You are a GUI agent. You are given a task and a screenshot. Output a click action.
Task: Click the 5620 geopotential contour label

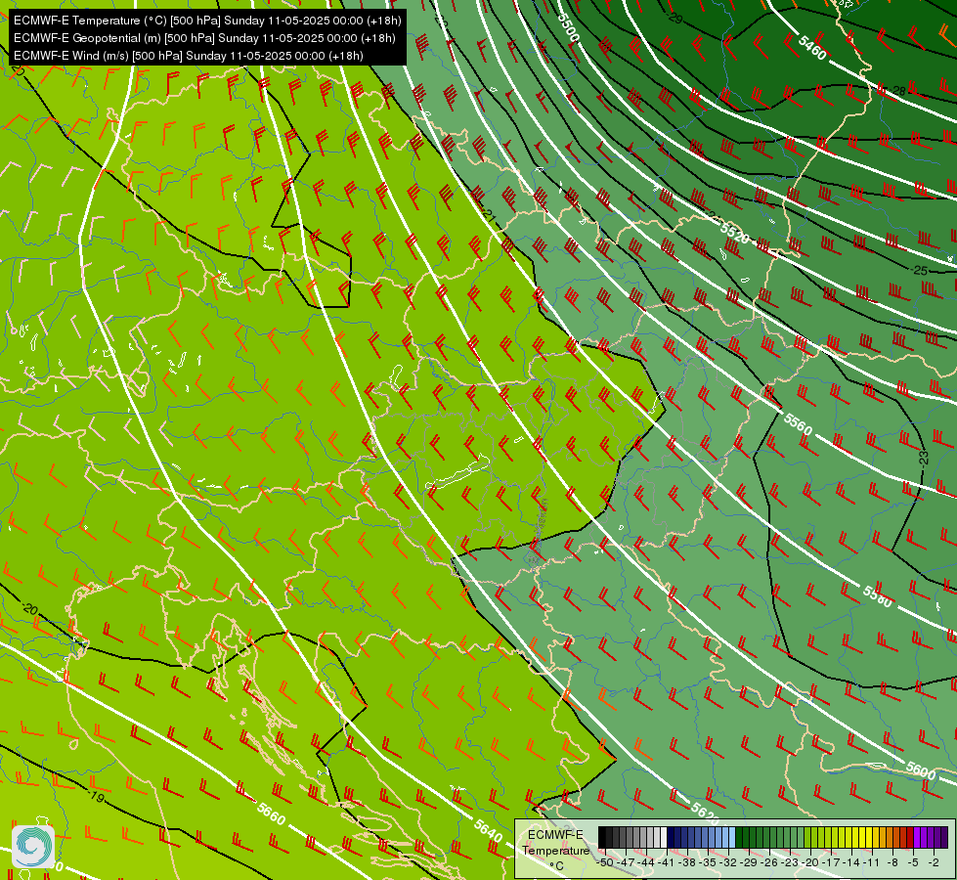[x=705, y=812]
